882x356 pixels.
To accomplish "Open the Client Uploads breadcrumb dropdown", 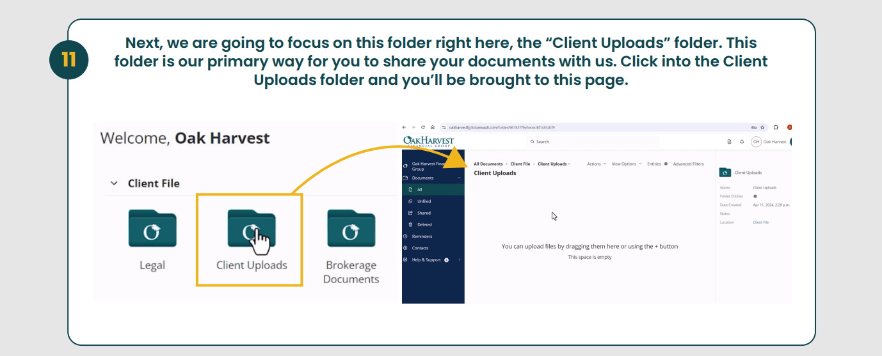I will 554,164.
